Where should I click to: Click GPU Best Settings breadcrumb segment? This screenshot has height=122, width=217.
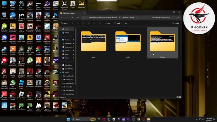tap(128, 18)
